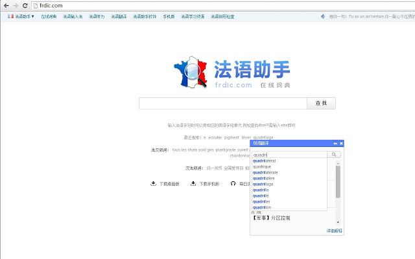Viewport: 415px width, 259px height.
Task: Open the daily sentence 'Tu as un air lointain'
Action: point(366,16)
